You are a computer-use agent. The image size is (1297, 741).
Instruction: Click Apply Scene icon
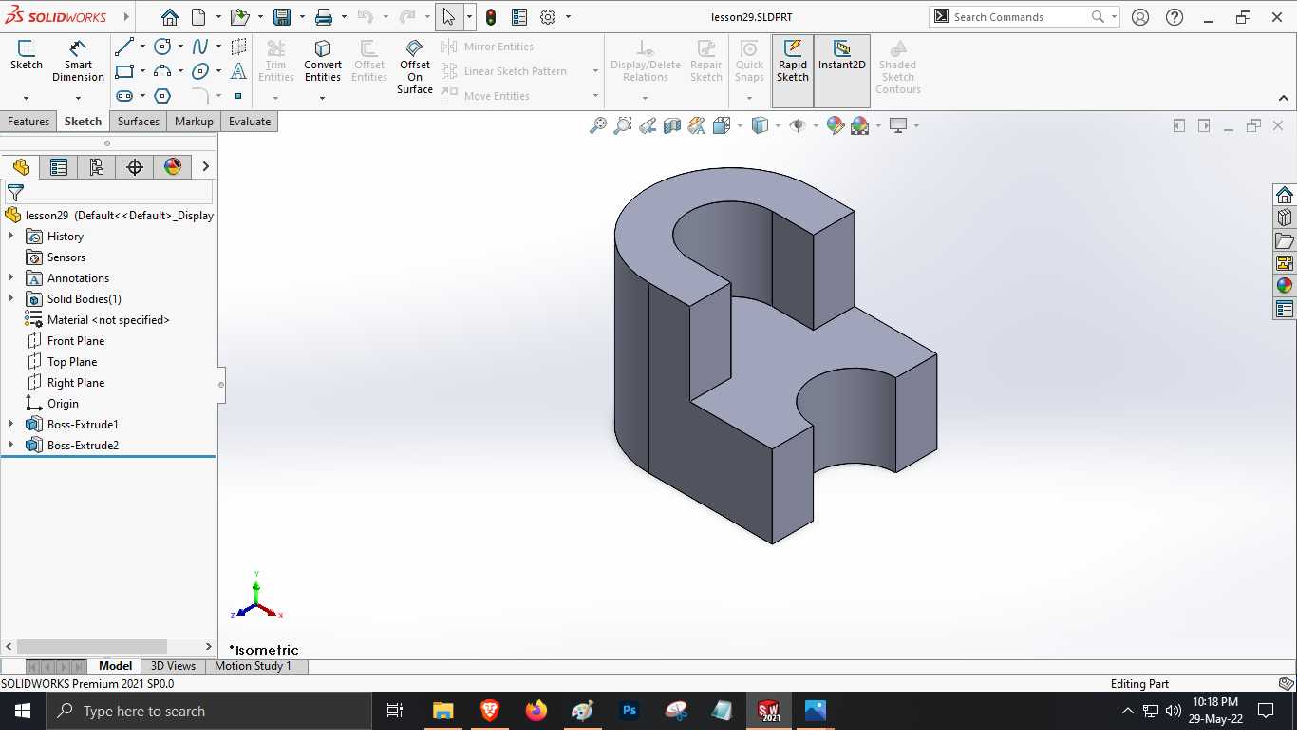pos(860,125)
